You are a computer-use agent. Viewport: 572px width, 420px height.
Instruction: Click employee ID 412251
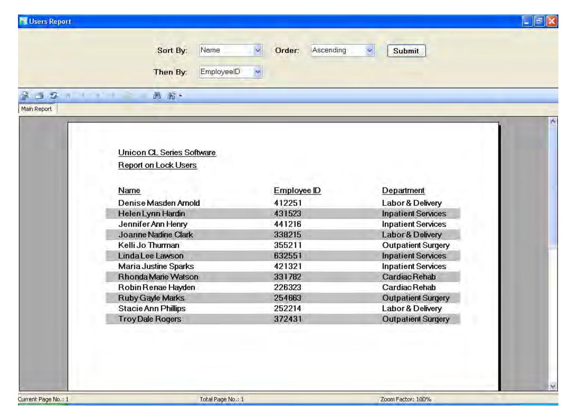click(x=288, y=203)
